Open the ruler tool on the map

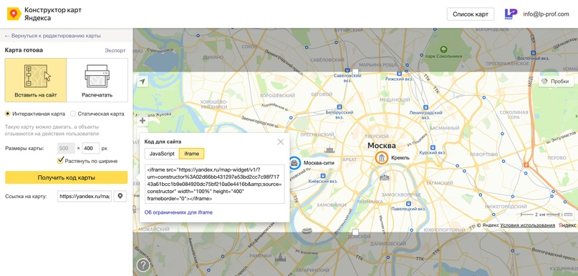tap(568, 215)
